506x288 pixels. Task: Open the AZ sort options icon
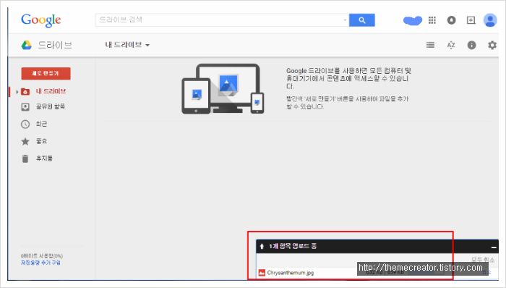[x=451, y=45]
